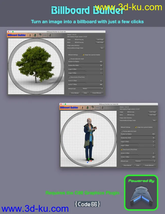Click Set output directory button in oak tree window
The image size is (165, 214).
coord(102,48)
